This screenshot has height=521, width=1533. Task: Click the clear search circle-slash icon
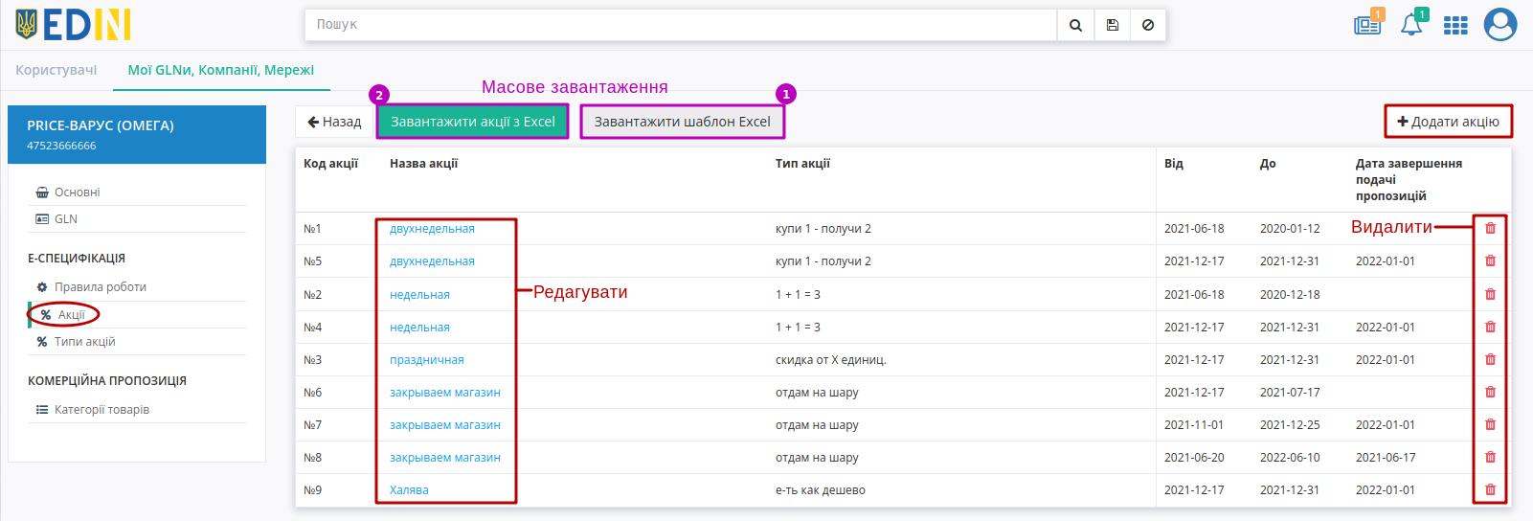click(1148, 25)
